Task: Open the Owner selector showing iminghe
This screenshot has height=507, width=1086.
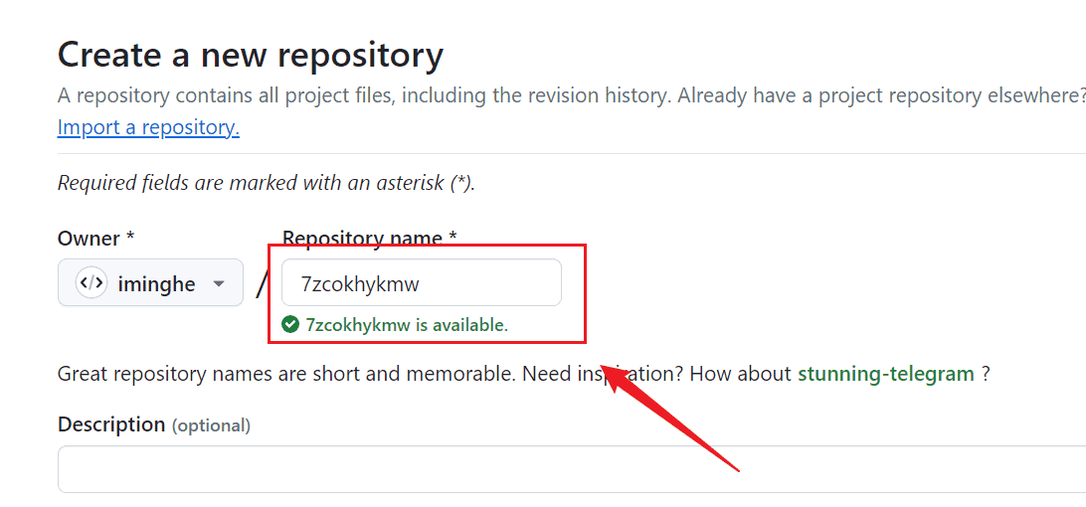Action: pos(150,283)
